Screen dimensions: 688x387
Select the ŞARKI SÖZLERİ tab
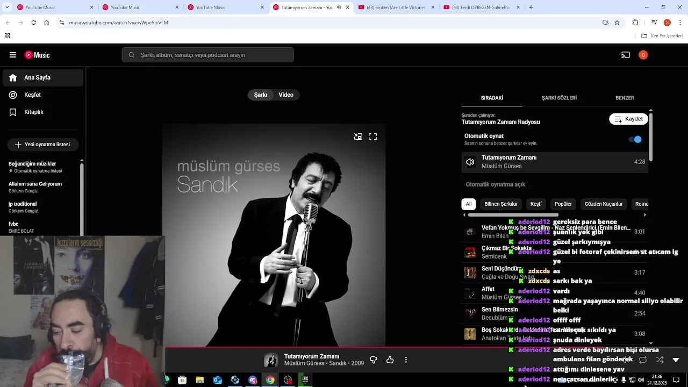(x=559, y=98)
